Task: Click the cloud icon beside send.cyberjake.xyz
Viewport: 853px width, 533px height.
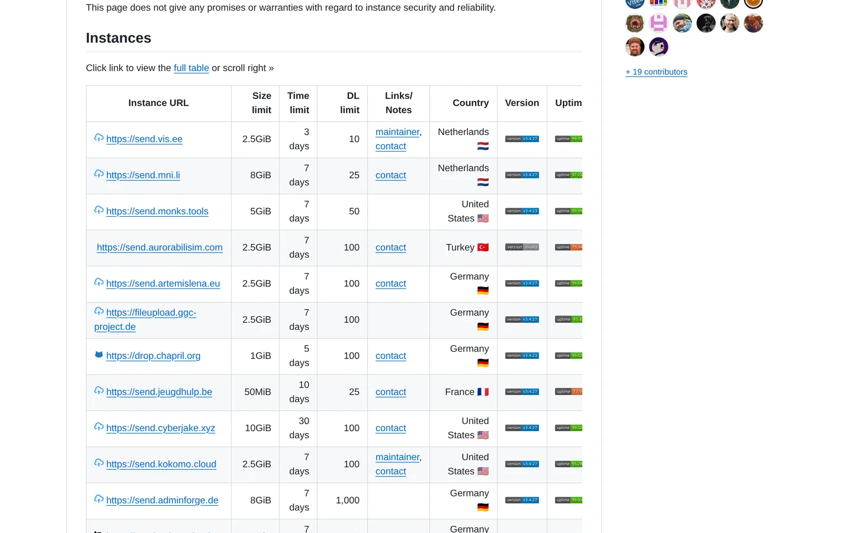Action: [x=99, y=426]
